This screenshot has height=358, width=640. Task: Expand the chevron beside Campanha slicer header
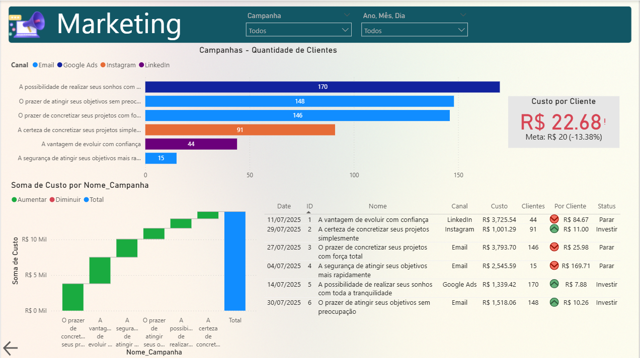tap(347, 15)
